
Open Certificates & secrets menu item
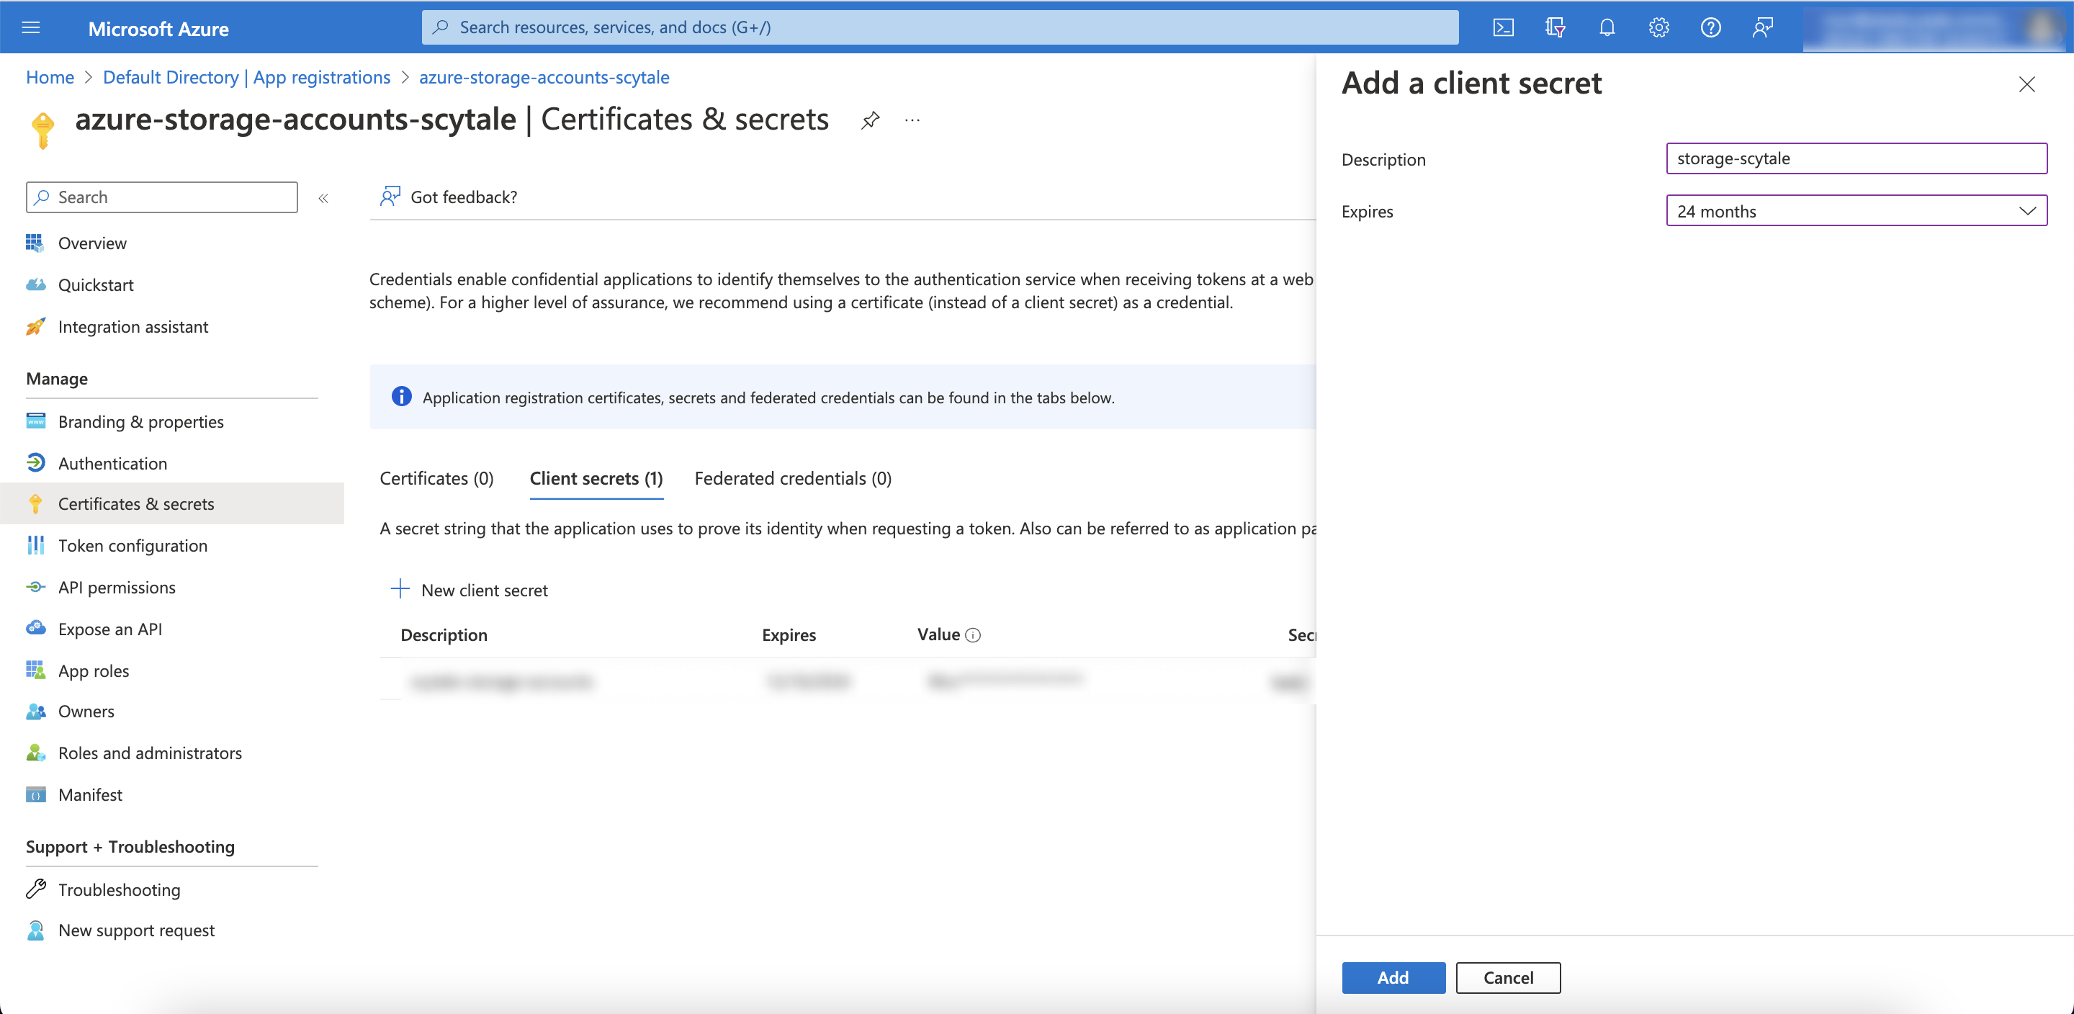click(x=172, y=503)
